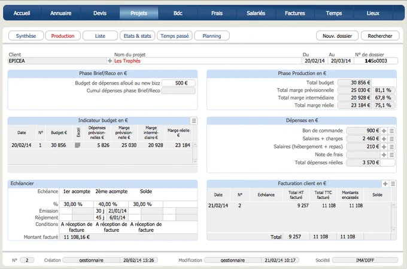Click the Montant facturé value 11 108,16 €
Screen dimensions: 407x269
[128, 237]
